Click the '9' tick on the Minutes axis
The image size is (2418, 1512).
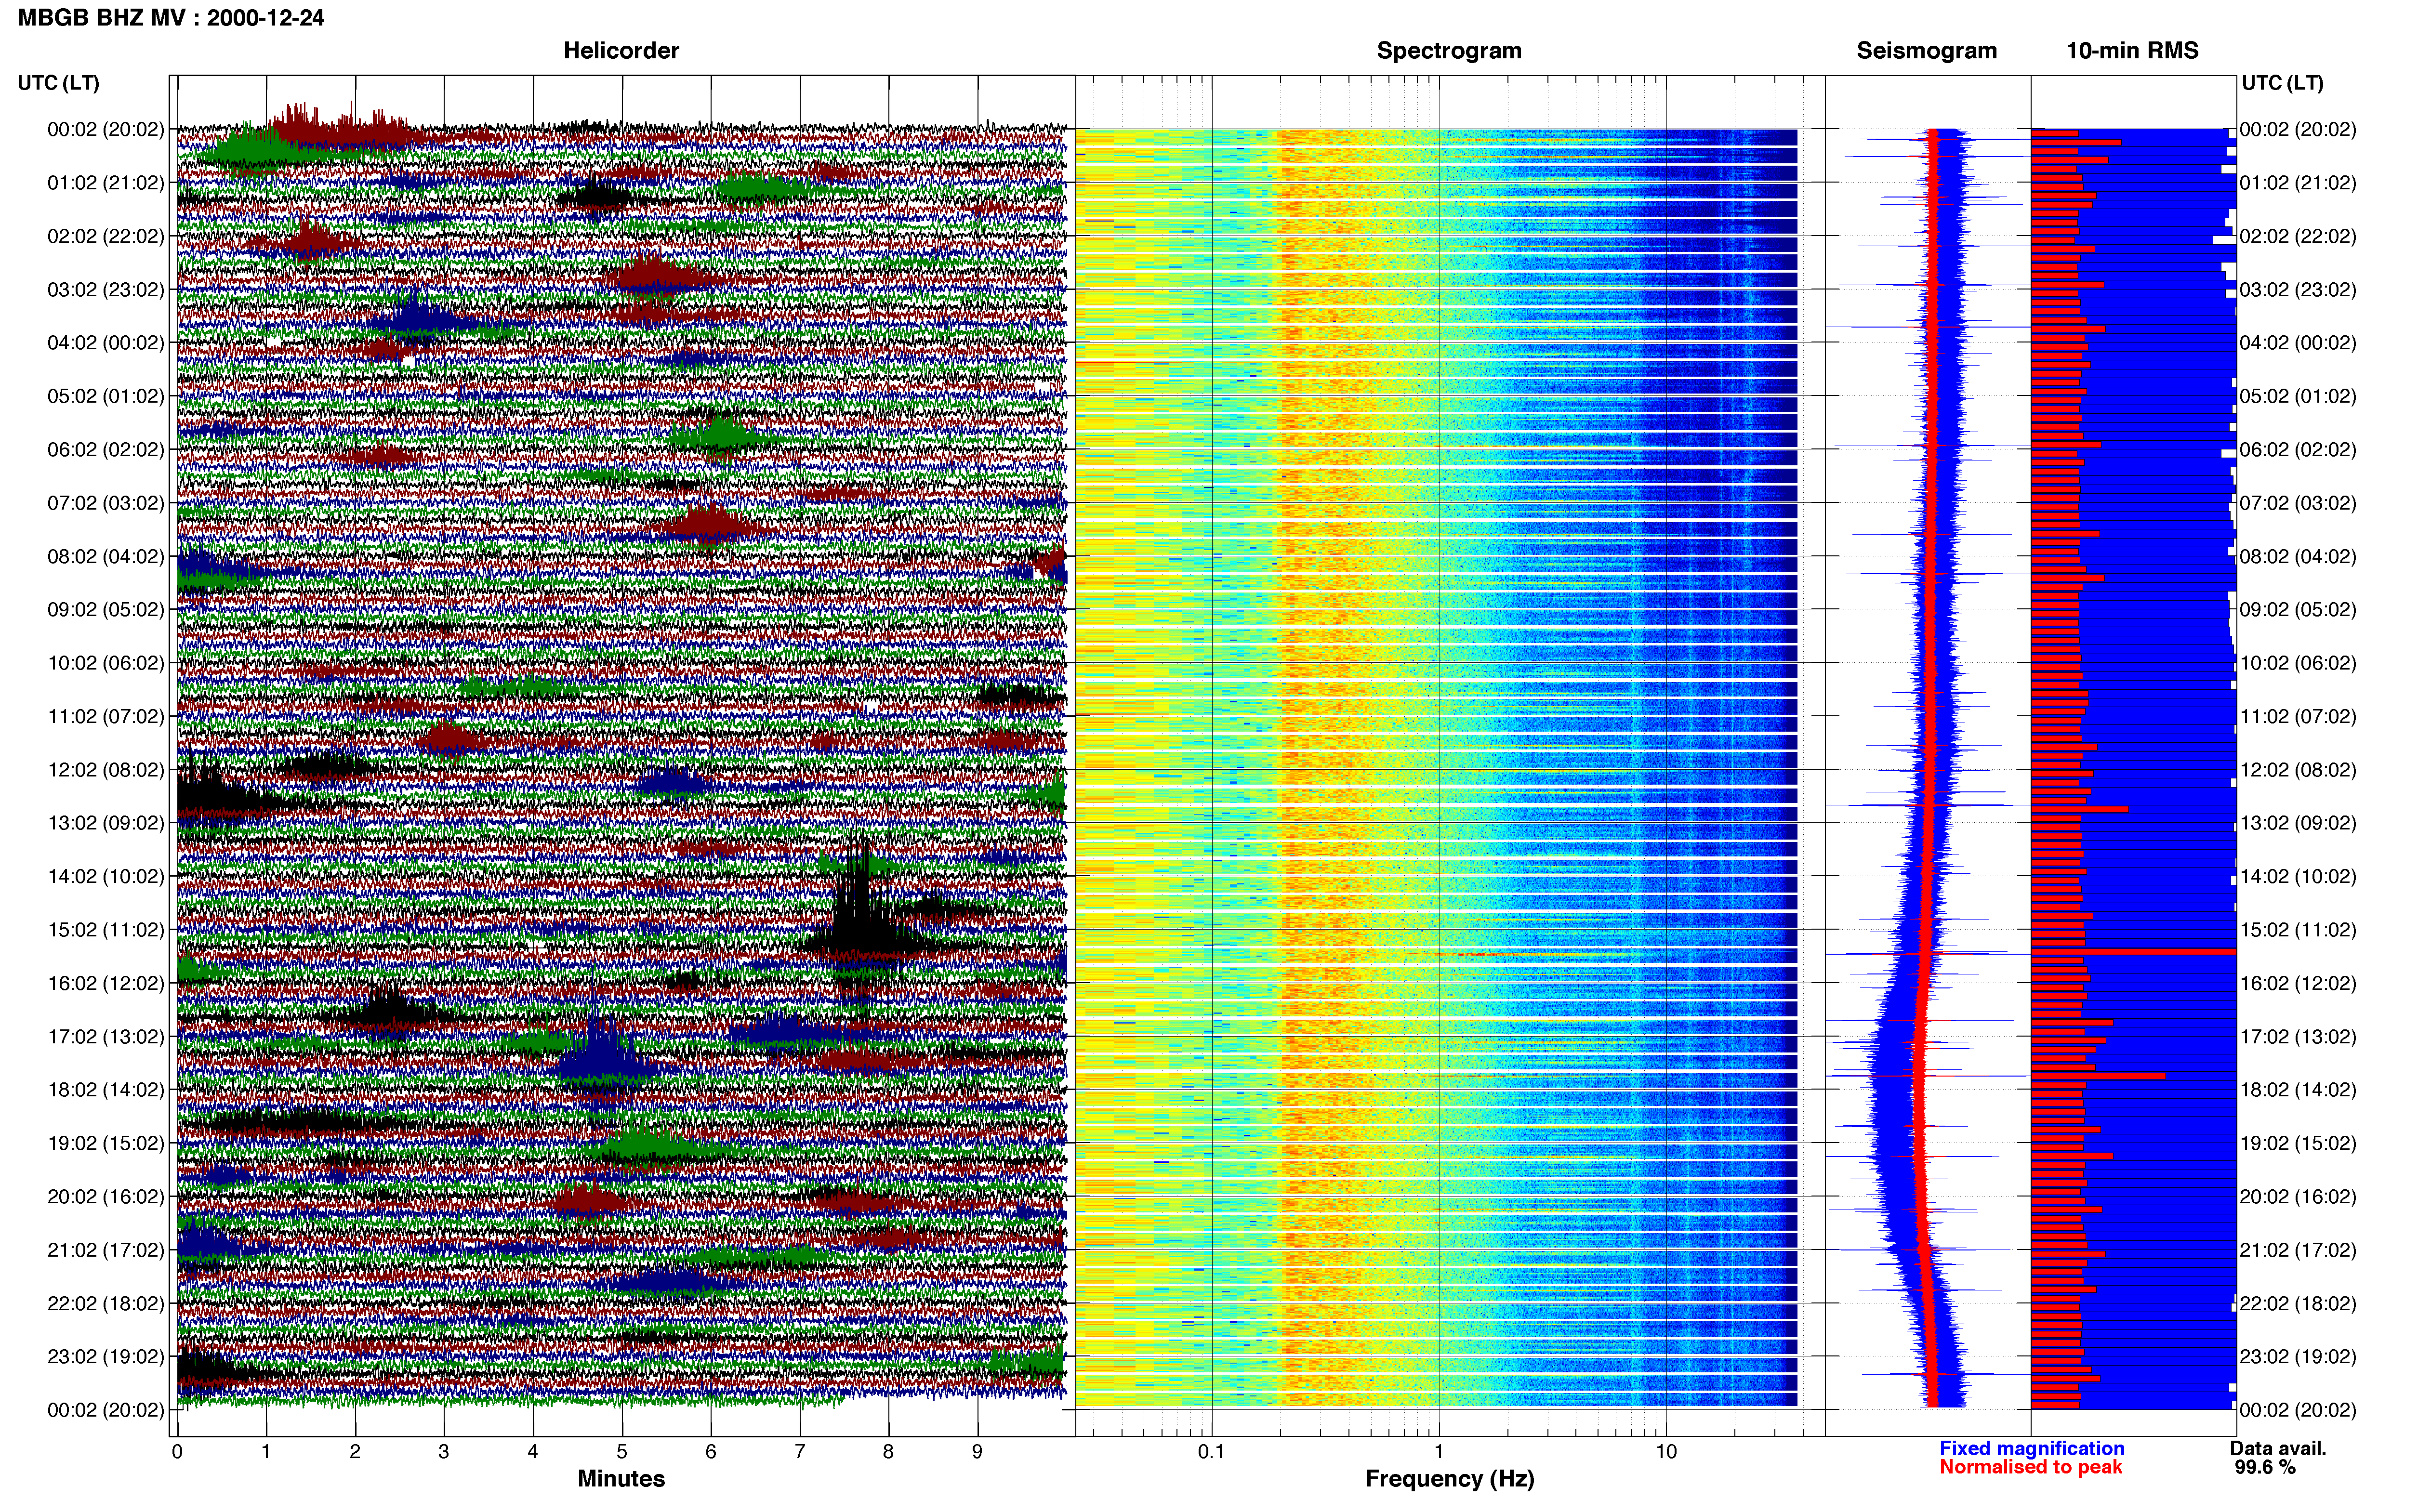[977, 1451]
